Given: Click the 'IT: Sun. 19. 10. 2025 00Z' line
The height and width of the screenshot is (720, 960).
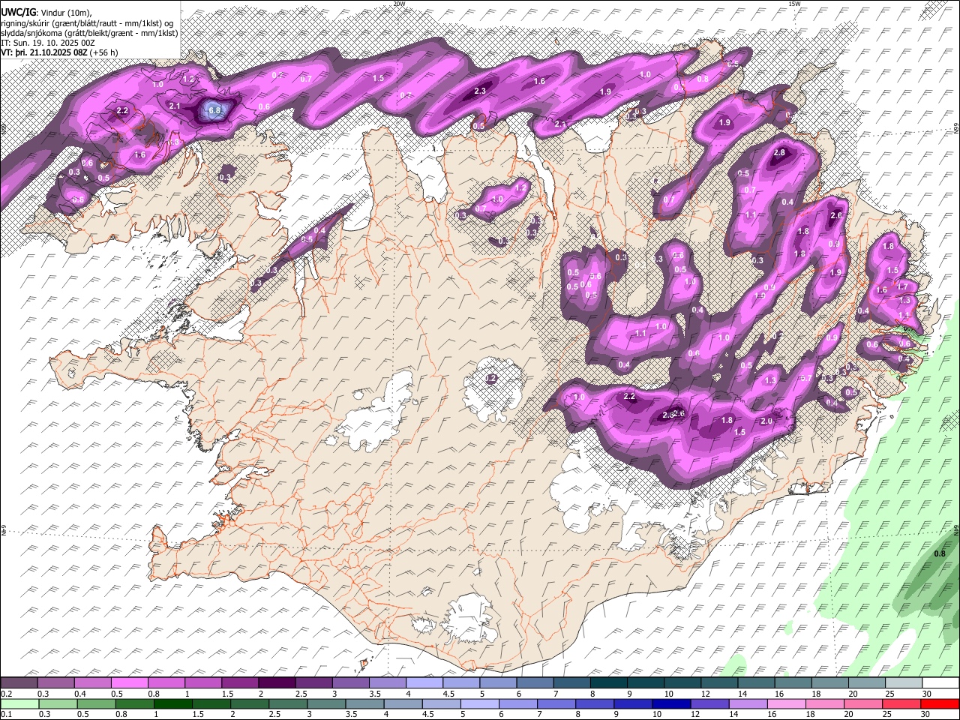Looking at the screenshot, I should 47,43.
